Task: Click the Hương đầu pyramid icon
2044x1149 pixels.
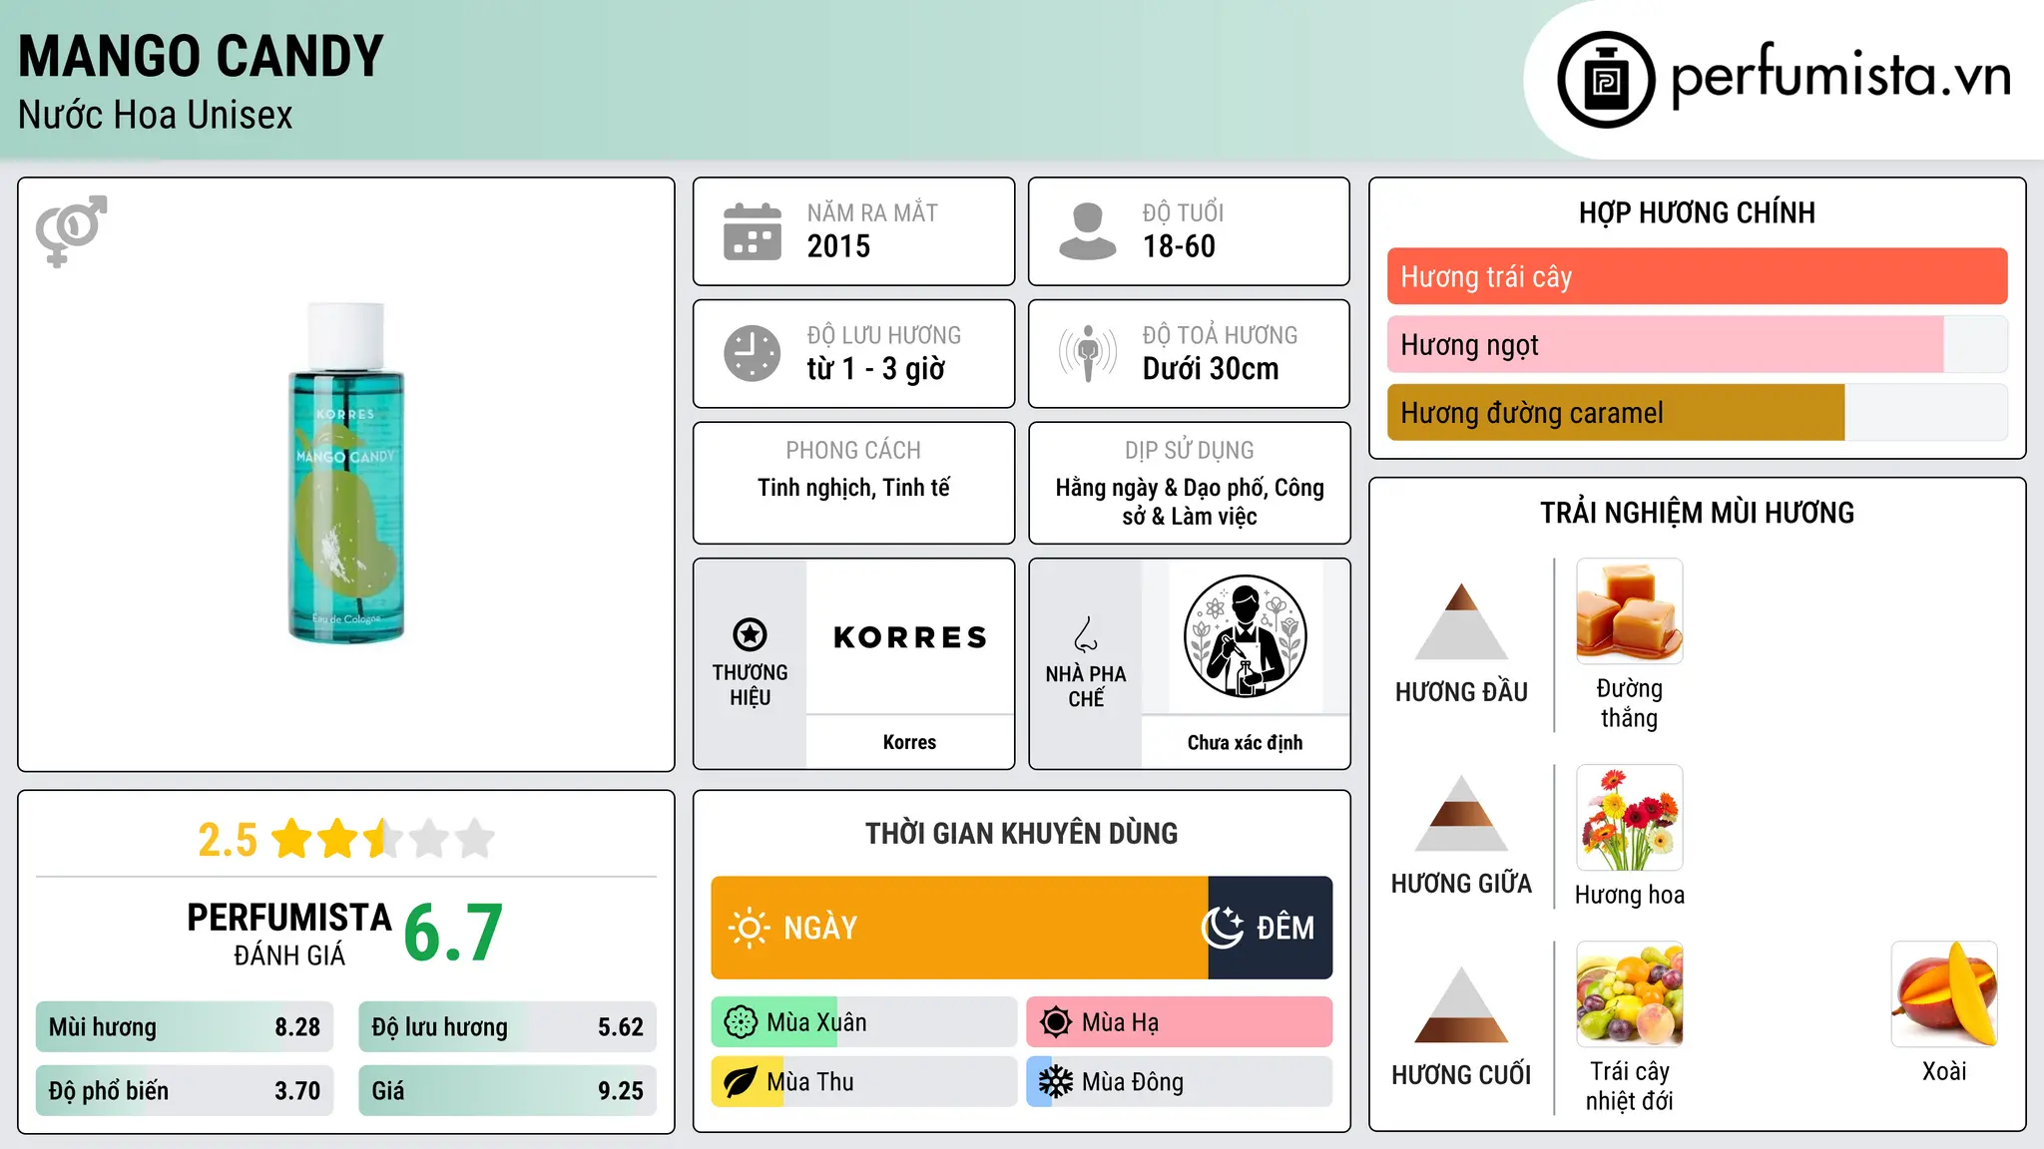Action: click(1461, 621)
